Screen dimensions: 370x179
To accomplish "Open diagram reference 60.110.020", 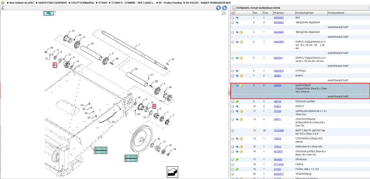I will [101, 152].
